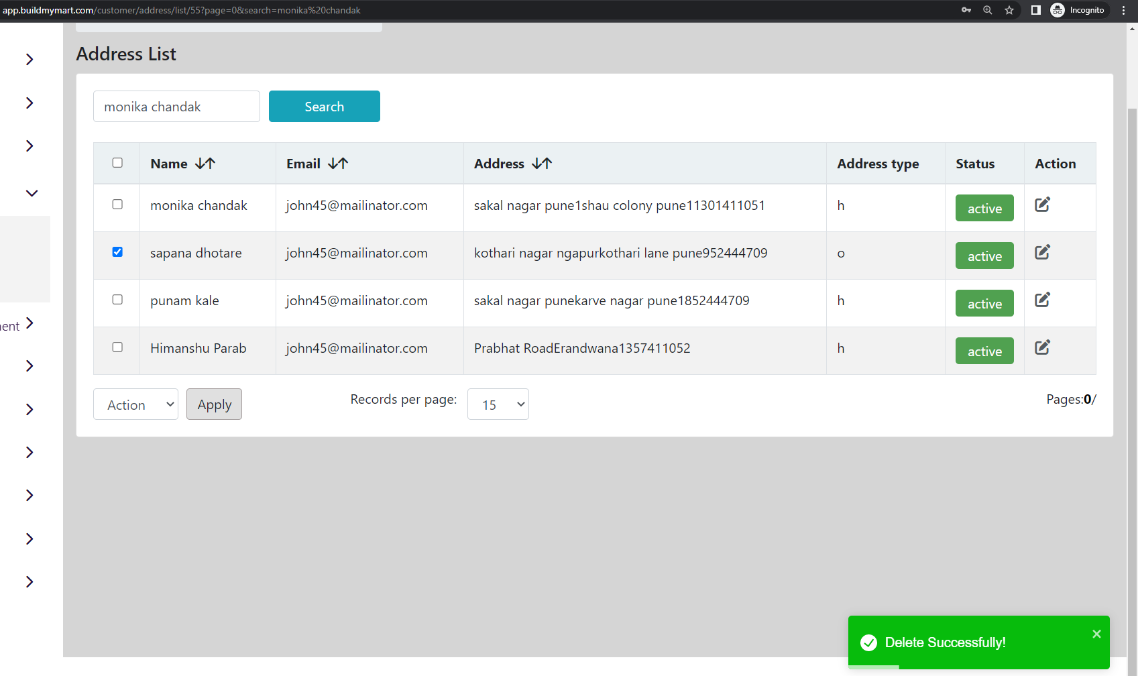Image resolution: width=1138 pixels, height=676 pixels.
Task: Expand the first sidebar menu chevron
Action: click(30, 59)
